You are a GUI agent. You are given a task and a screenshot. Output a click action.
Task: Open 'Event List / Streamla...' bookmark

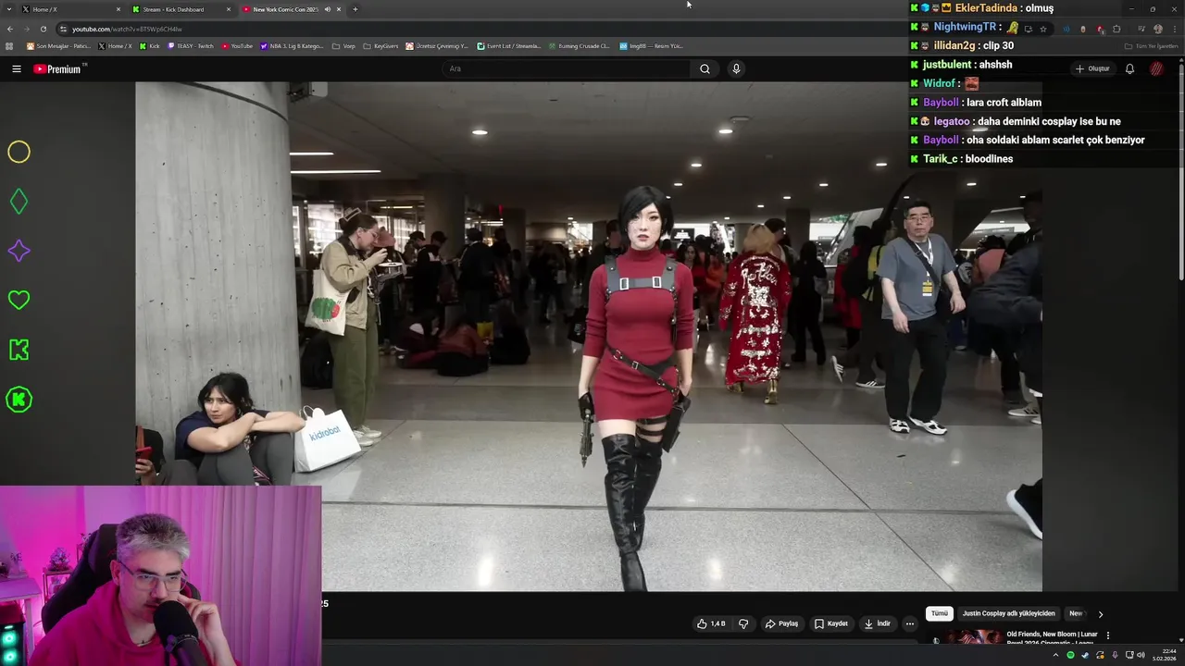(508, 46)
